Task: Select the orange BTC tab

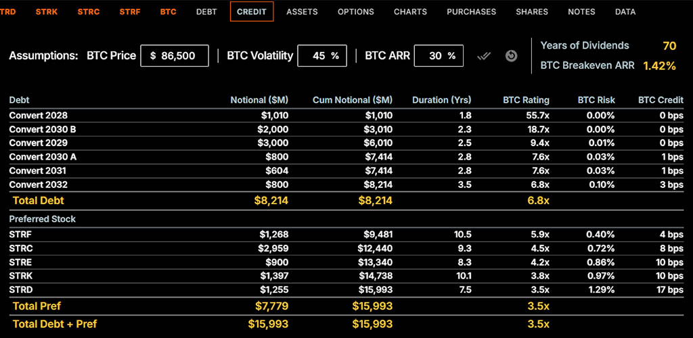Action: coord(168,11)
